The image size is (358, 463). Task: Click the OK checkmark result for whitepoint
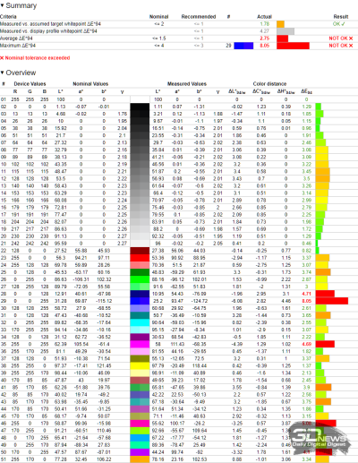pyautogui.click(x=339, y=24)
